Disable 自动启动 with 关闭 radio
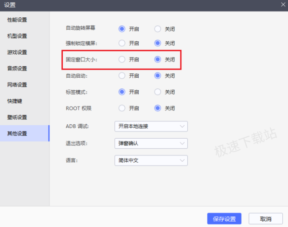Image resolution: width=288 pixels, height=227 pixels. tap(157, 76)
